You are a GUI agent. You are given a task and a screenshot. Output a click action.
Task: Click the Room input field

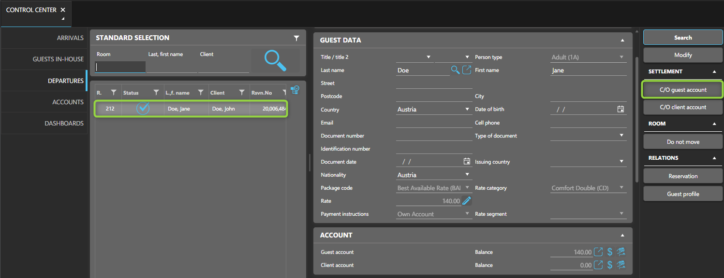(x=120, y=67)
